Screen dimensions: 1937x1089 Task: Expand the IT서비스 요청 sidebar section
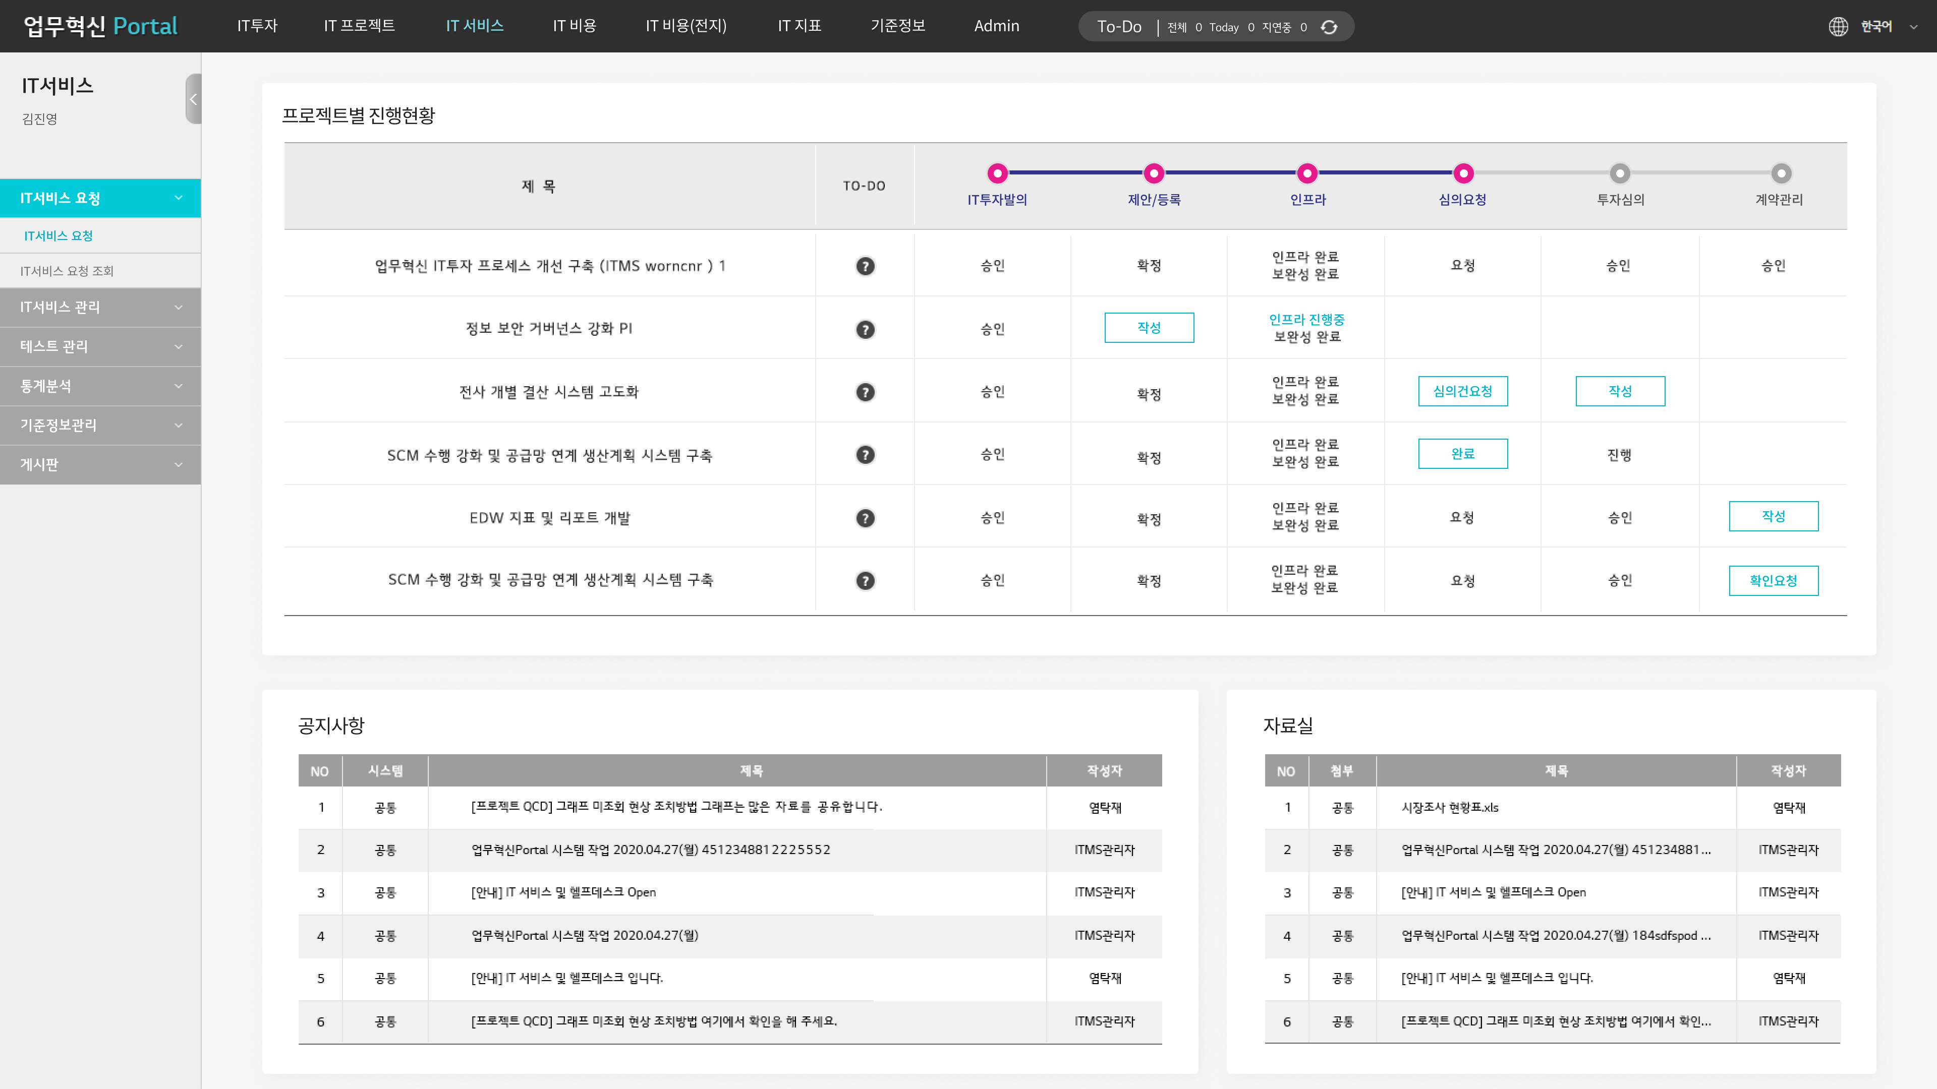100,198
